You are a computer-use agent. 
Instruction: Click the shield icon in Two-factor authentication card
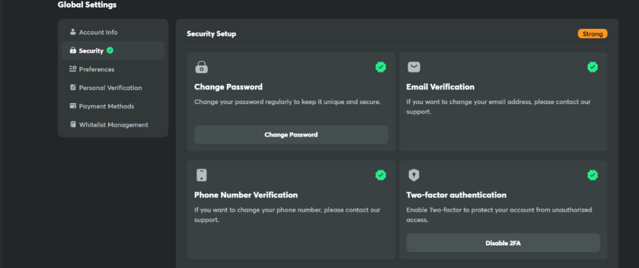point(413,175)
